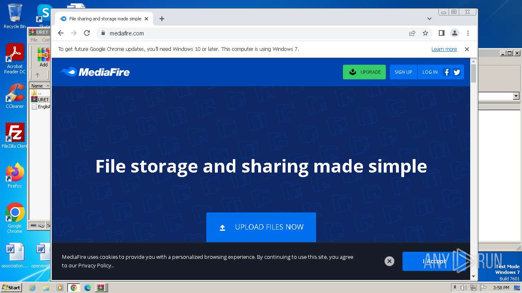Open the association Word document icon

(x=15, y=256)
